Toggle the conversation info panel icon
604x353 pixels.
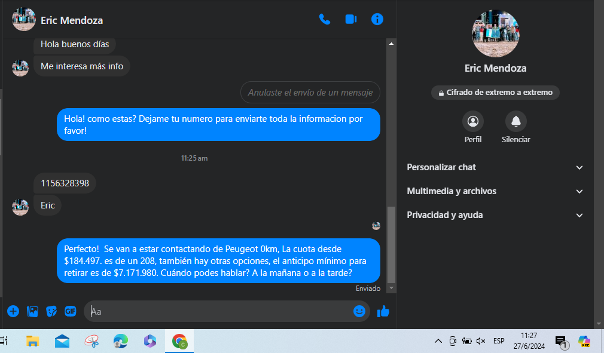click(x=377, y=19)
